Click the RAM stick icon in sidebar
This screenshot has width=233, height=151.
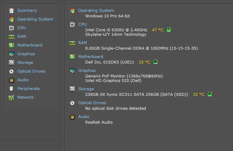11,36
